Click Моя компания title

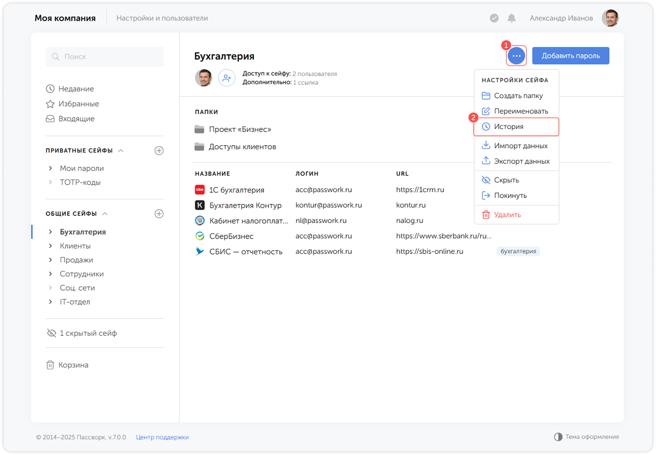pyautogui.click(x=65, y=18)
